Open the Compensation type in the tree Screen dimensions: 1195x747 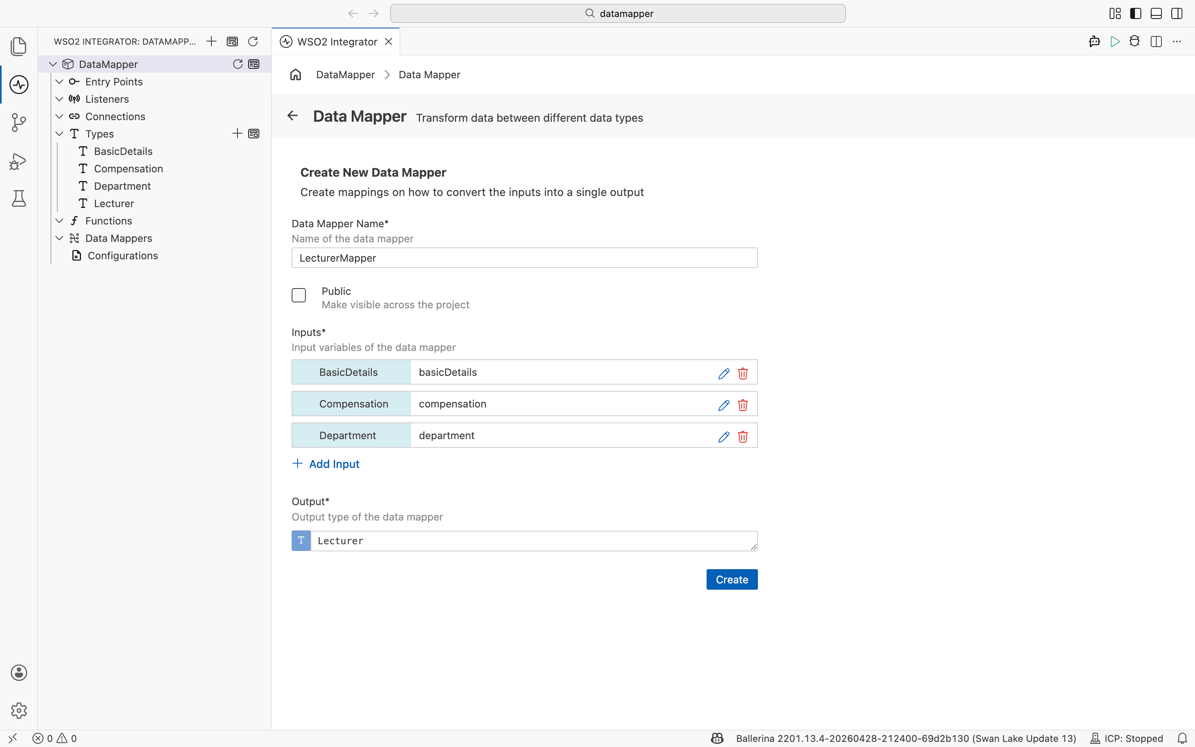[x=128, y=168]
